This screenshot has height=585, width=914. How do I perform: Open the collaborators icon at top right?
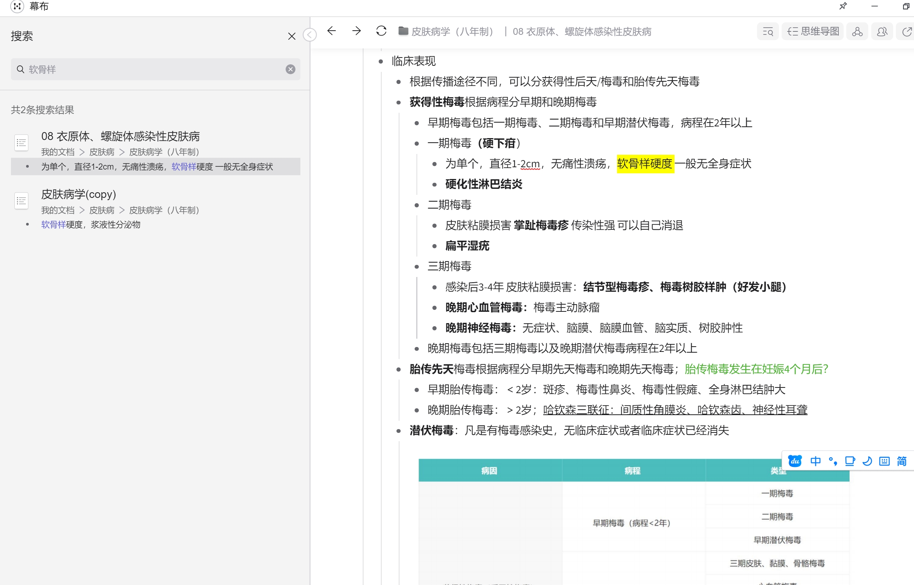(x=882, y=31)
